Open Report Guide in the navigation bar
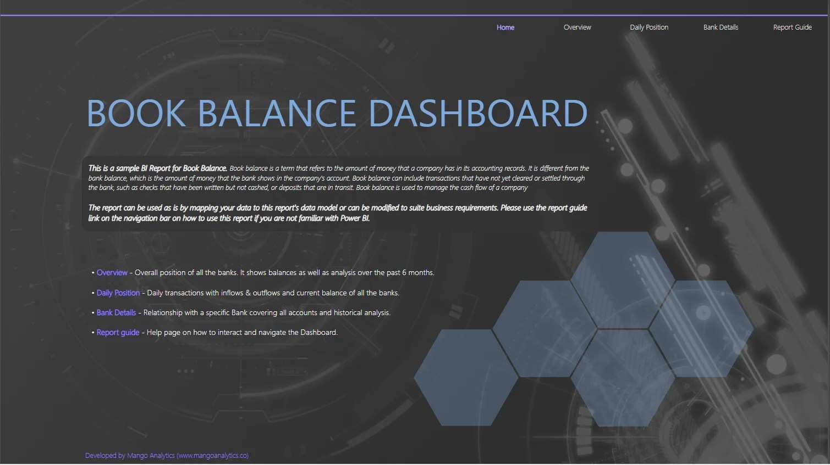The height and width of the screenshot is (465, 830). pyautogui.click(x=792, y=27)
